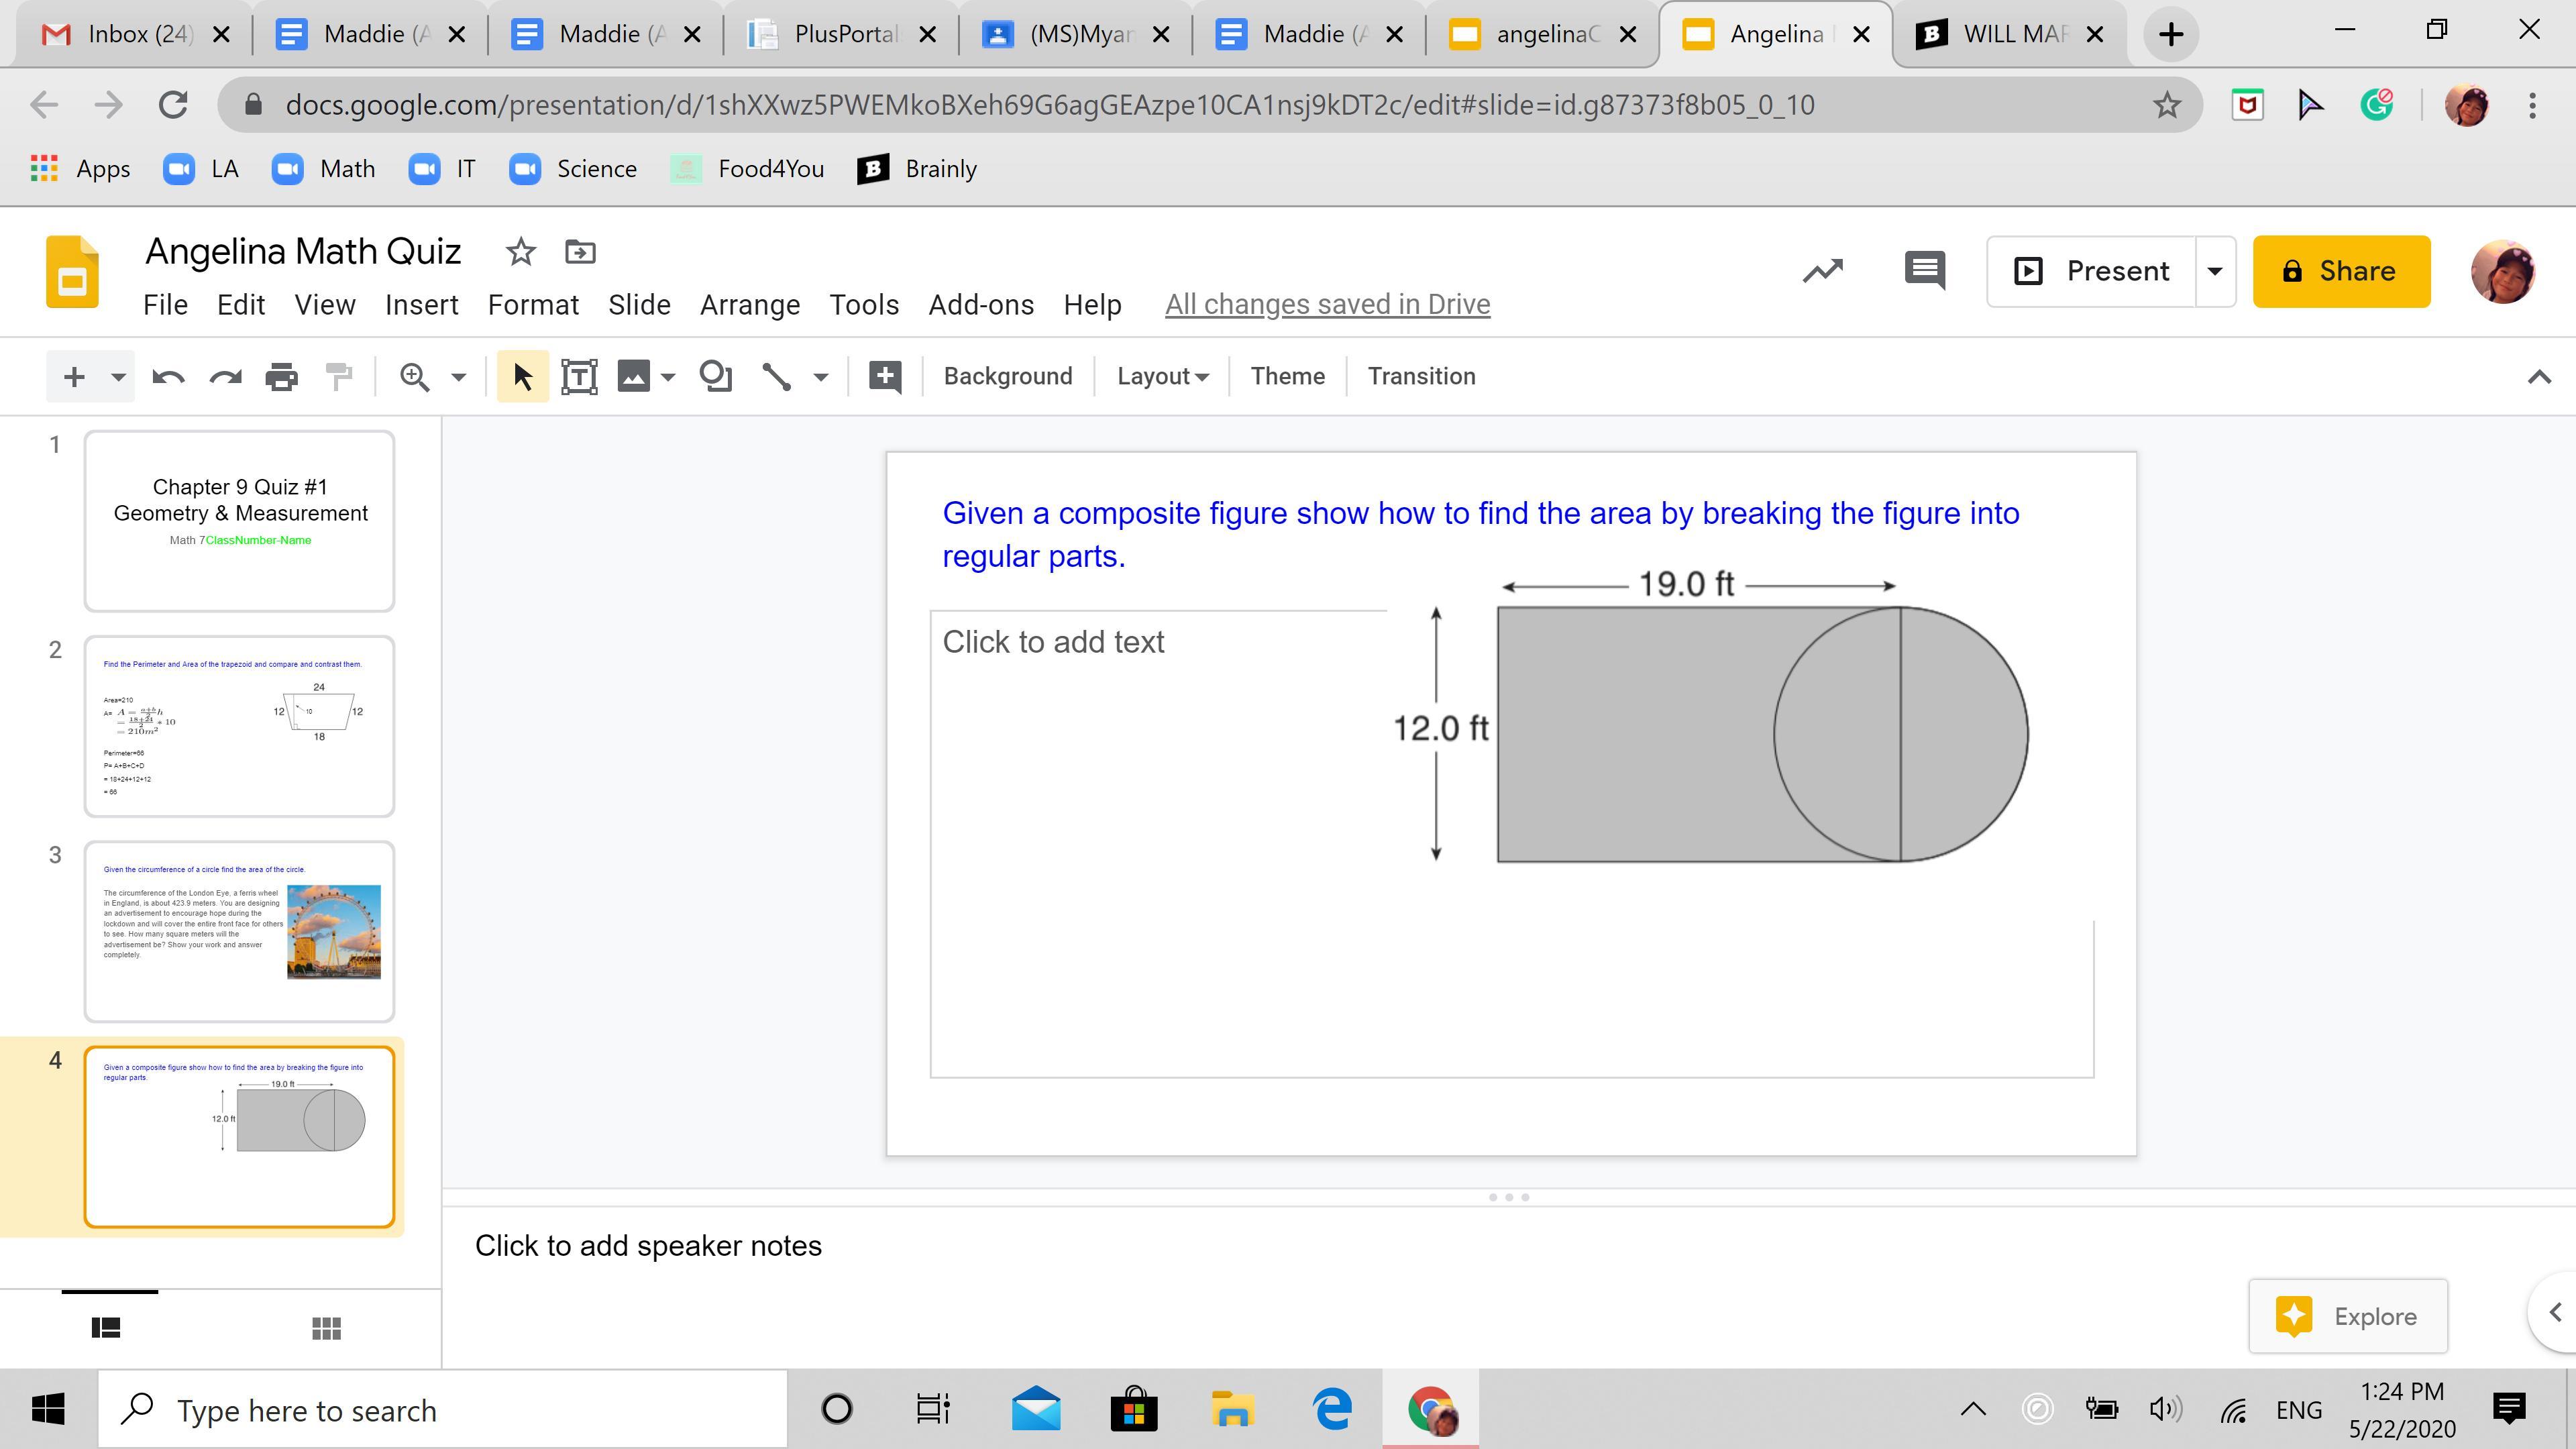
Task: Switch to filmstrip view icon
Action: pos(106,1328)
